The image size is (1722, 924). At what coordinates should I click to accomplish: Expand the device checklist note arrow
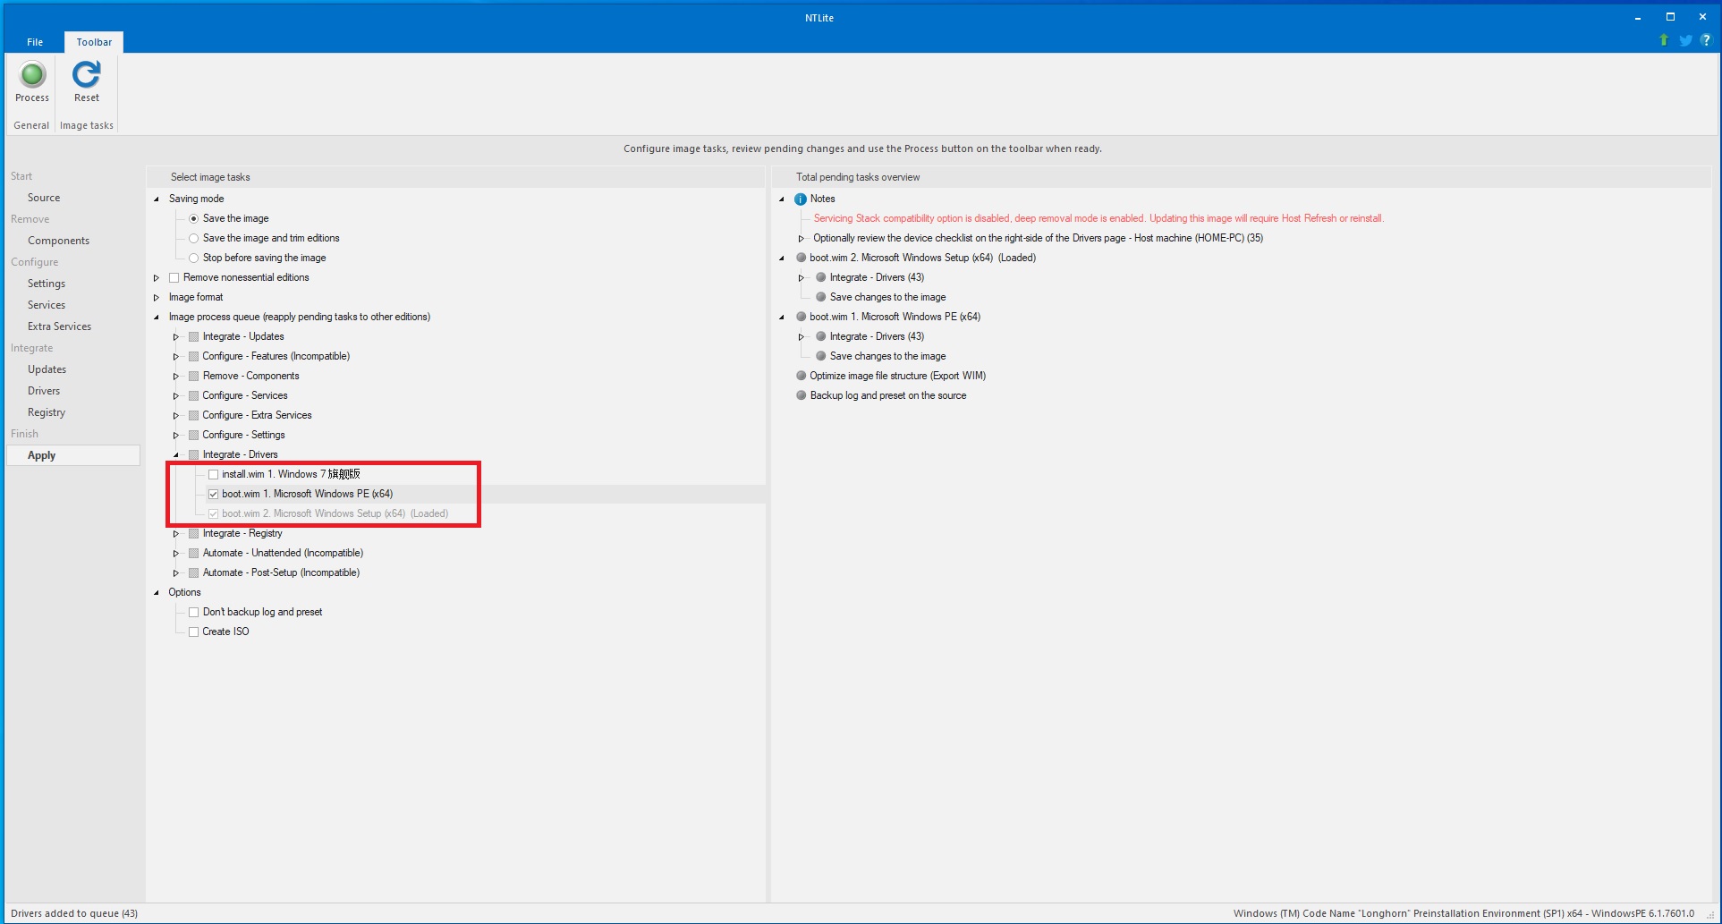tap(802, 238)
